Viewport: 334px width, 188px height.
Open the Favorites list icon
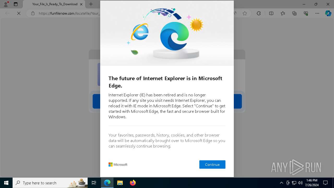coord(283,13)
